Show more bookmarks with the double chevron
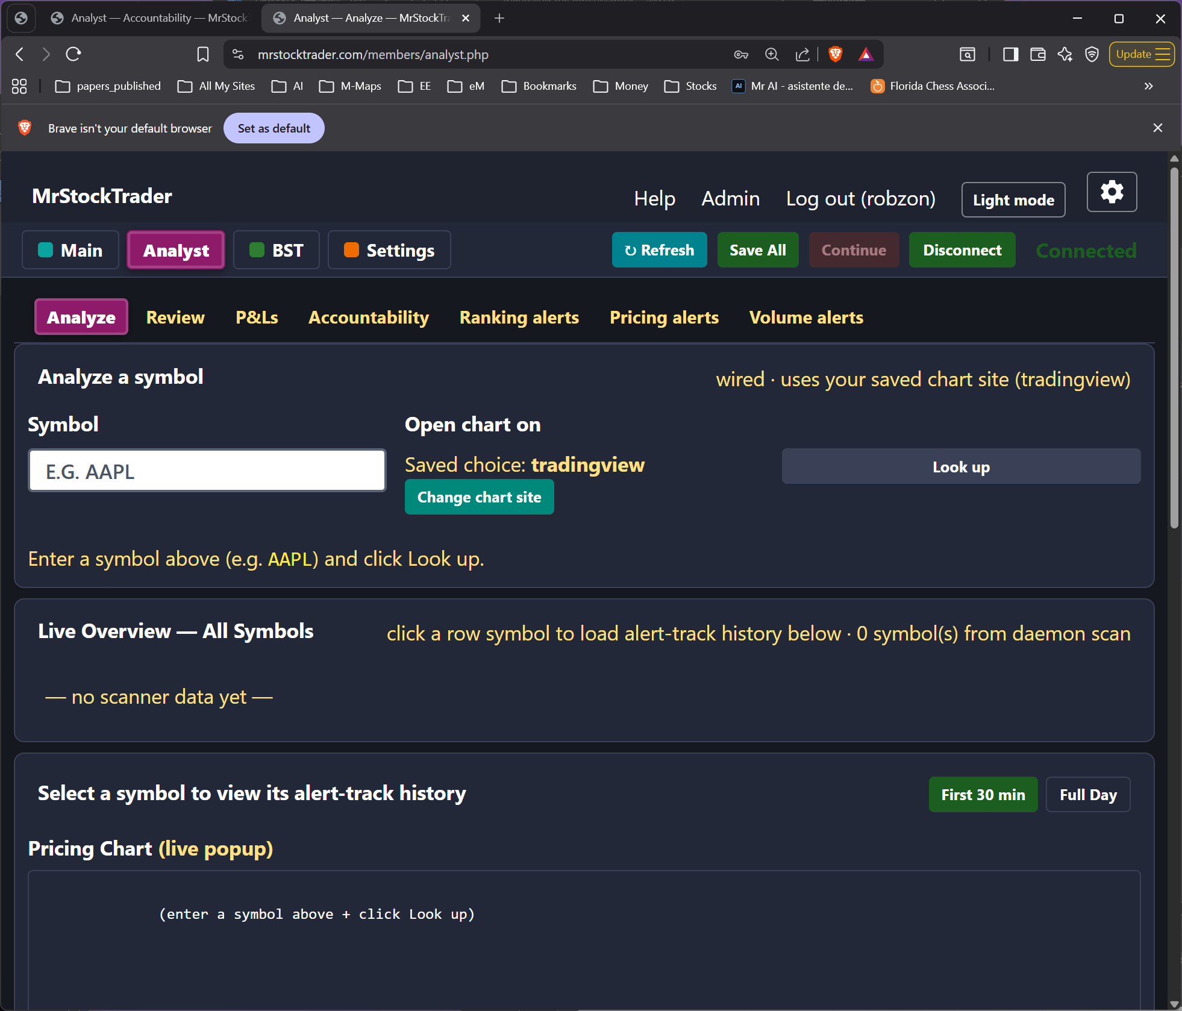1182x1011 pixels. tap(1149, 86)
